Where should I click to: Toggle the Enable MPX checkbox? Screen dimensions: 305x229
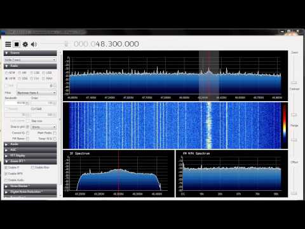pos(6,174)
